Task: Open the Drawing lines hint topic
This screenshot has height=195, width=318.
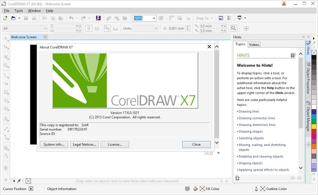Action: (x=249, y=111)
